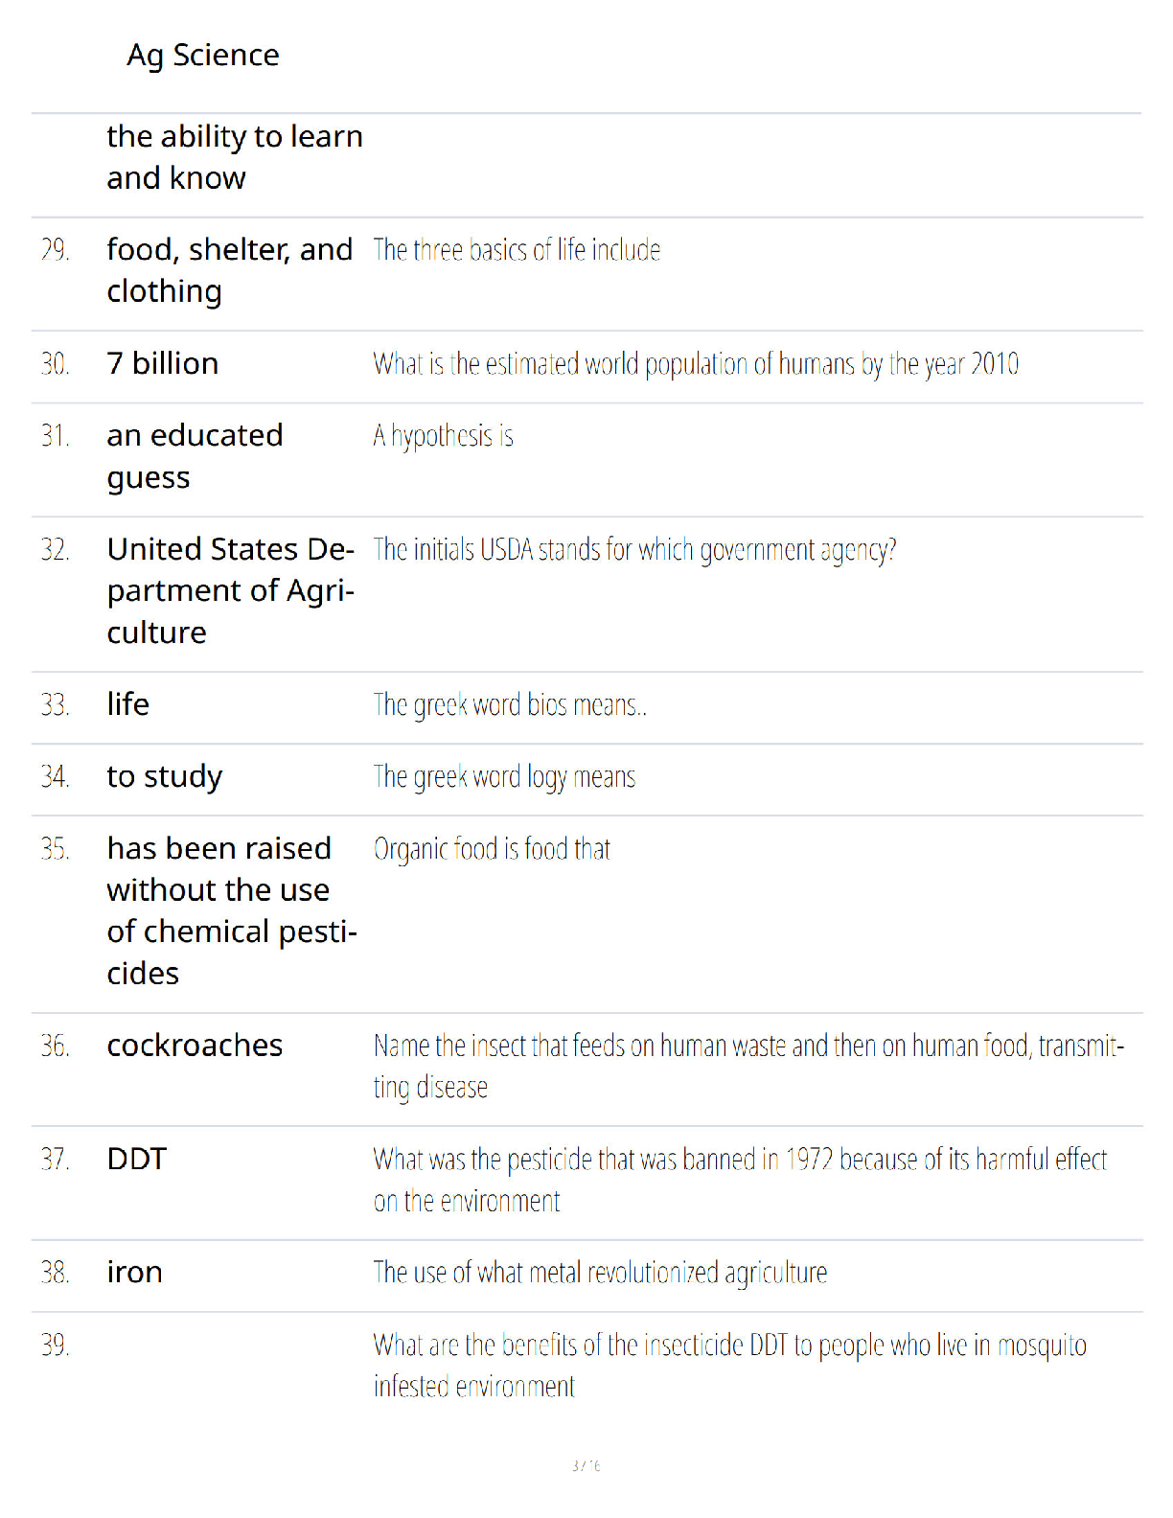Click 'The greek word bios means' definition
The height and width of the screenshot is (1518, 1173).
pos(510,705)
